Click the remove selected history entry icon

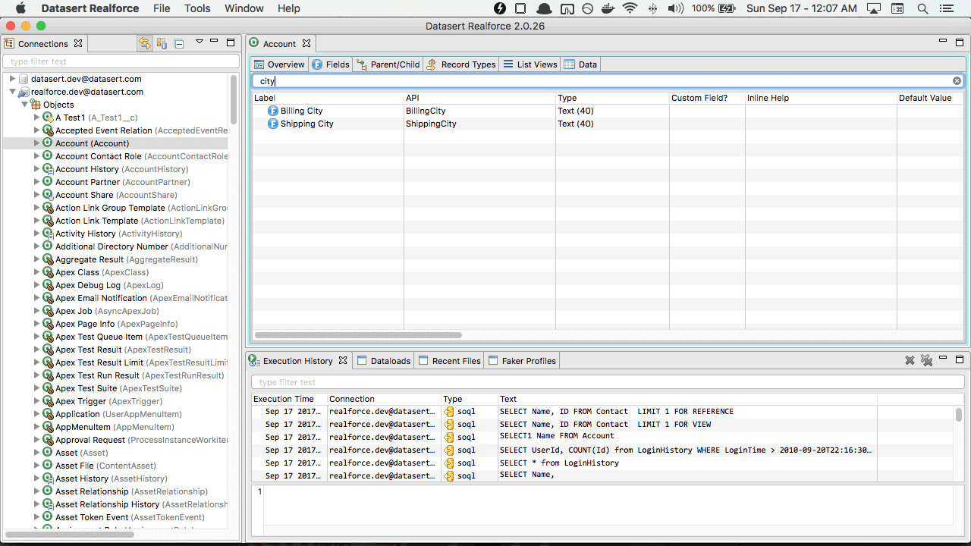(x=910, y=360)
